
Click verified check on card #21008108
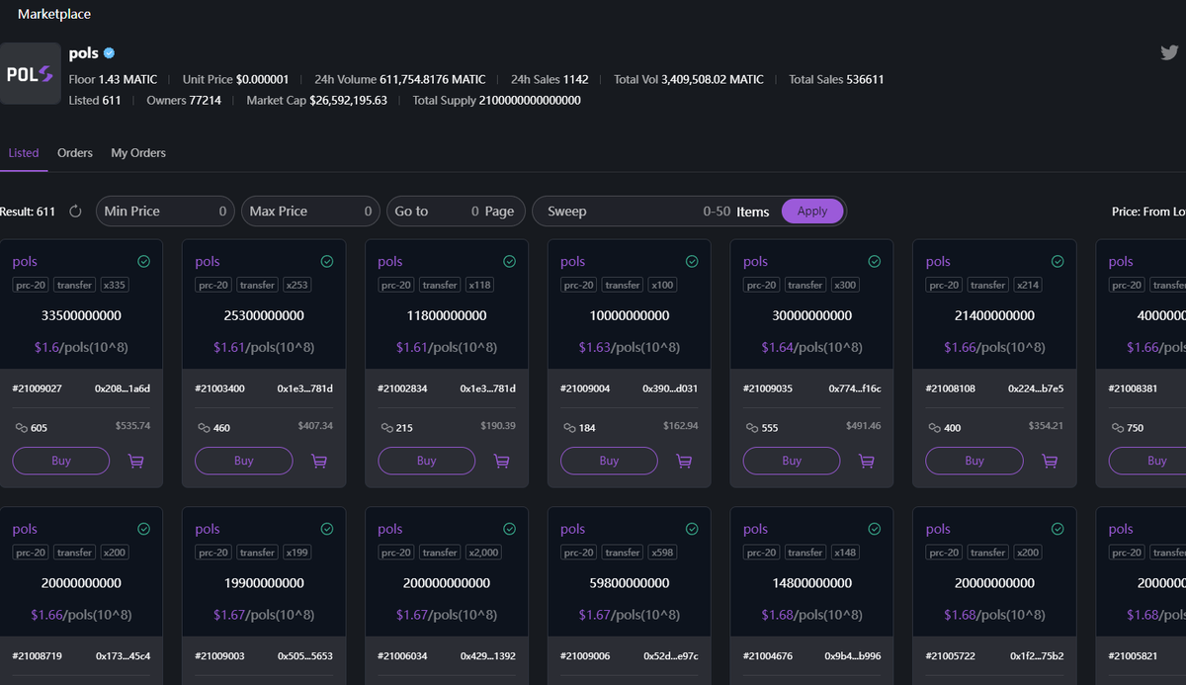[1058, 262]
